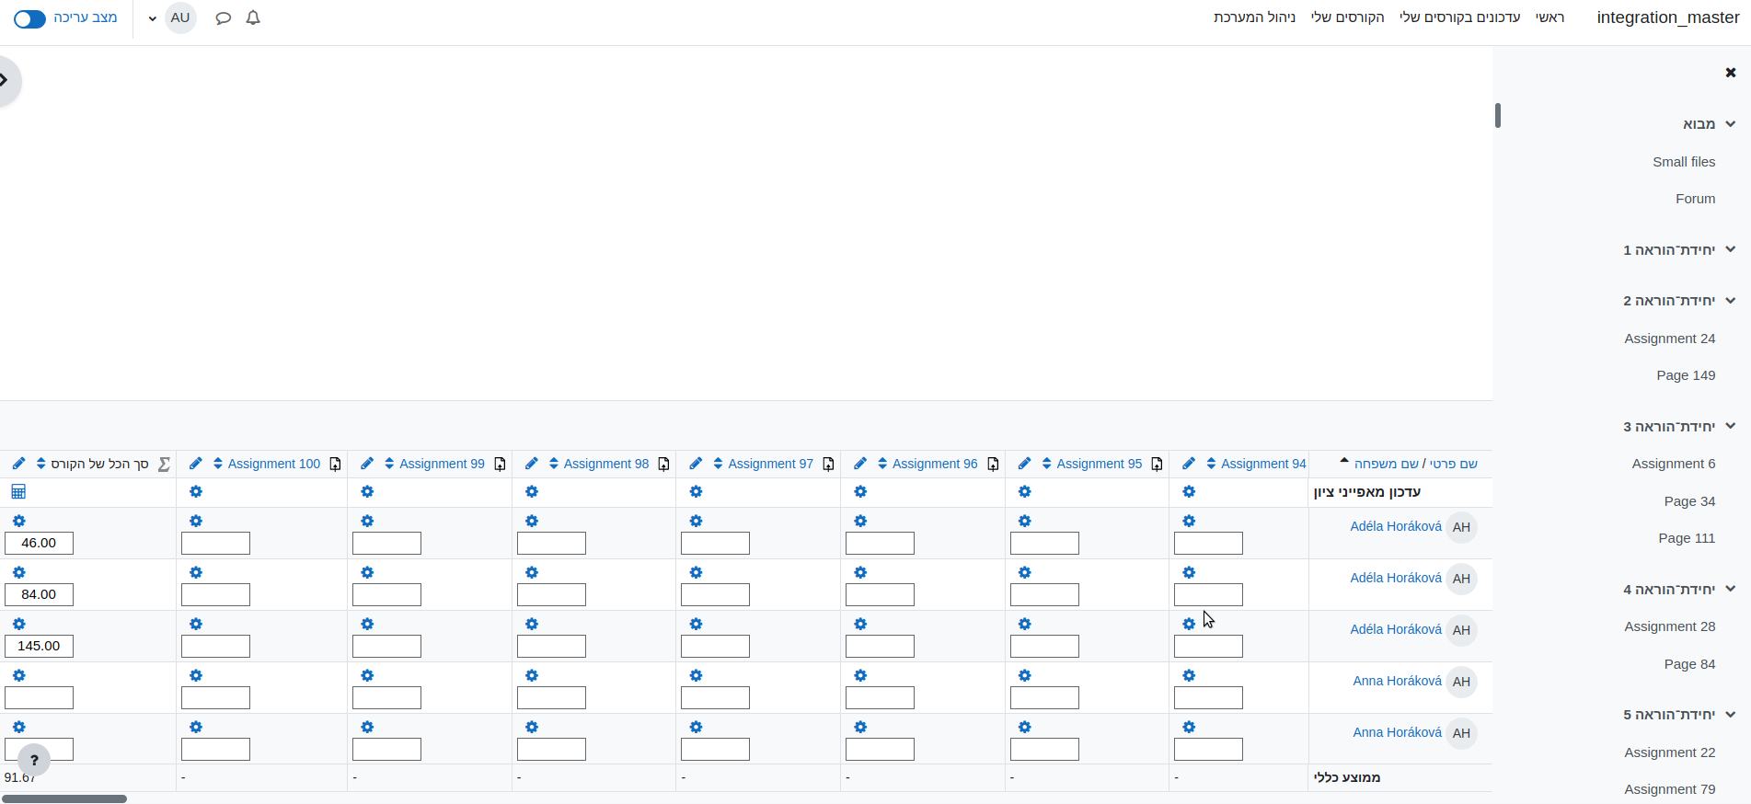The height and width of the screenshot is (804, 1751).
Task: Click the pencil icon for Assignment 97
Action: 696,464
